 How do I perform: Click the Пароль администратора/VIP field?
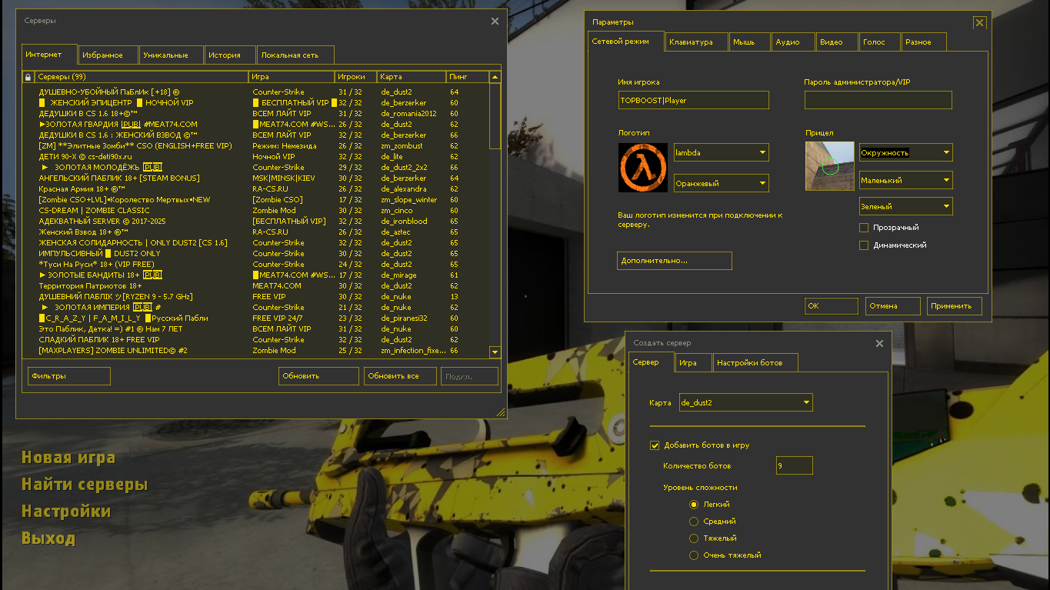pos(878,100)
